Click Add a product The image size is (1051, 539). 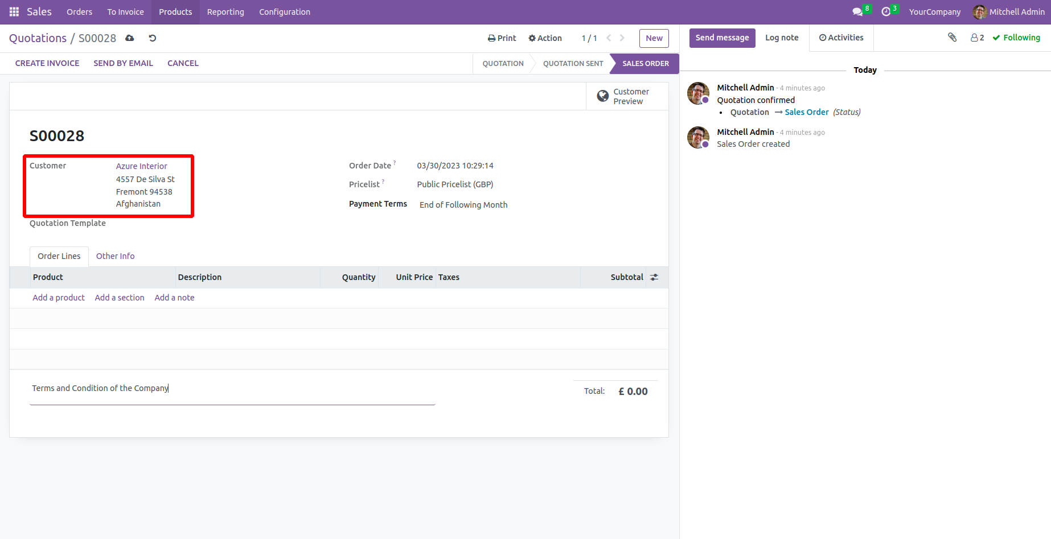[59, 298]
